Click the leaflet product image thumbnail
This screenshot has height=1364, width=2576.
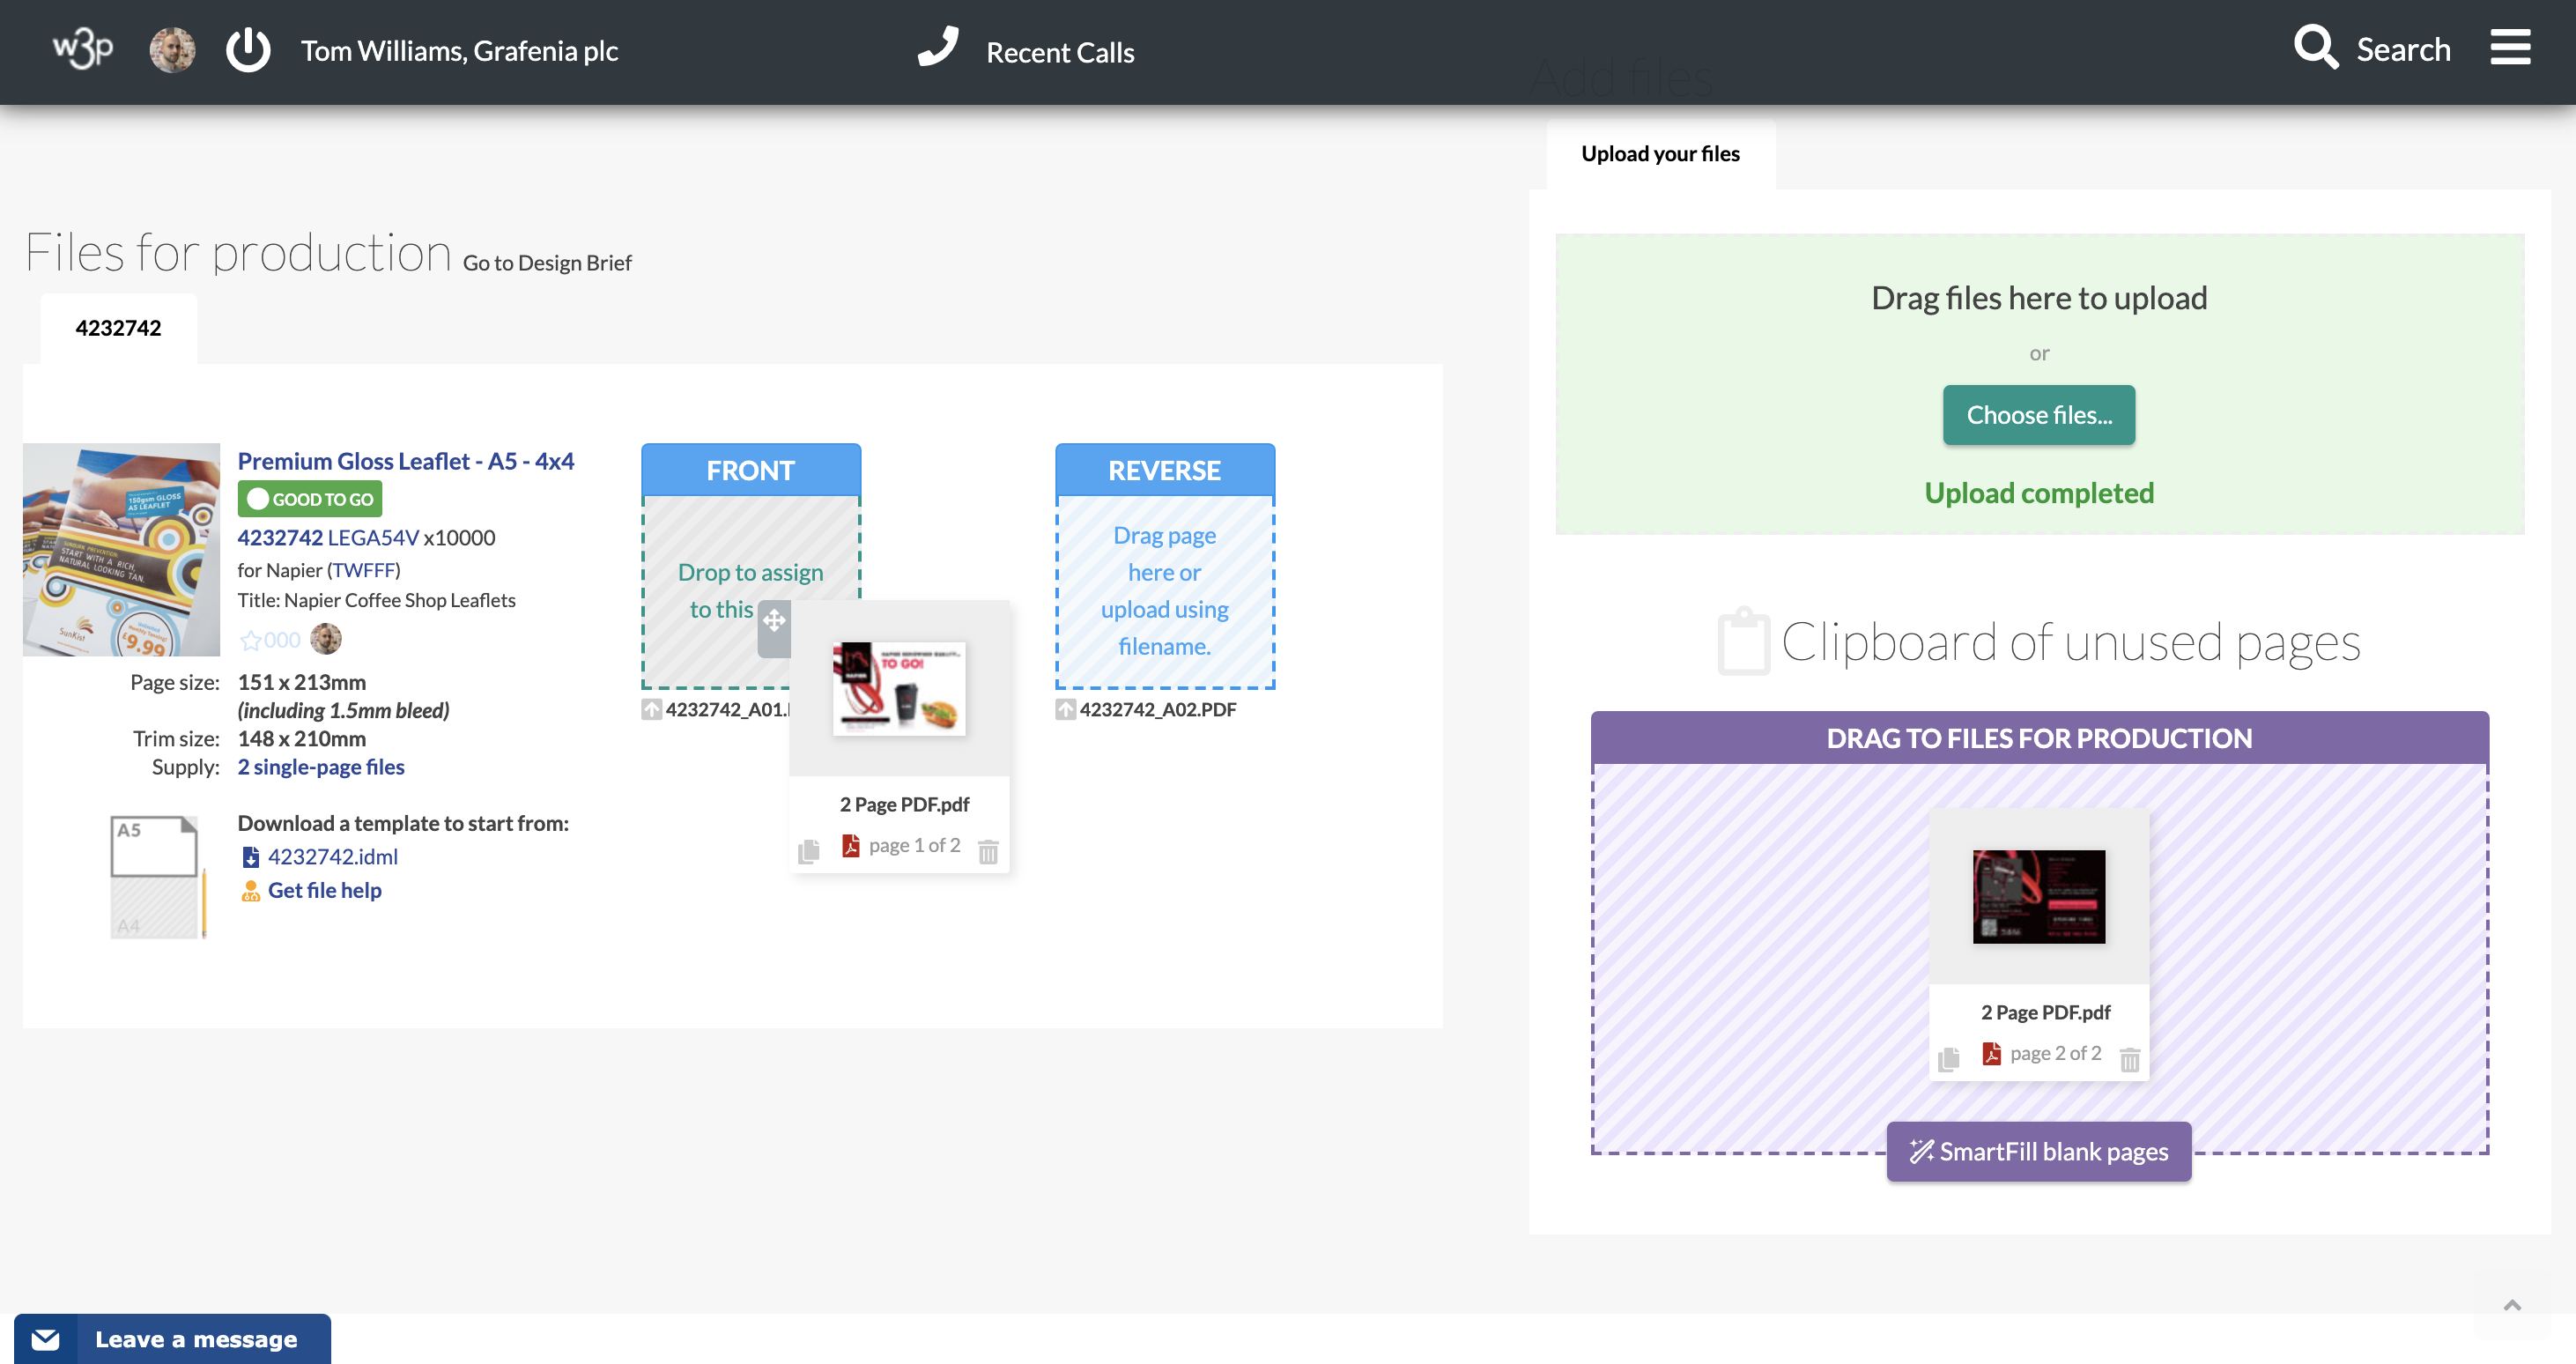pyautogui.click(x=121, y=550)
